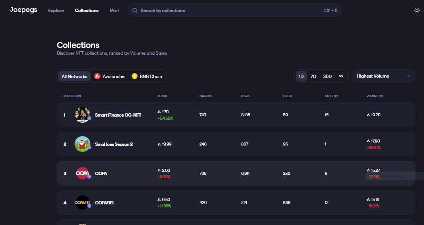Select the 1D time range
The width and height of the screenshot is (424, 225).
click(301, 76)
